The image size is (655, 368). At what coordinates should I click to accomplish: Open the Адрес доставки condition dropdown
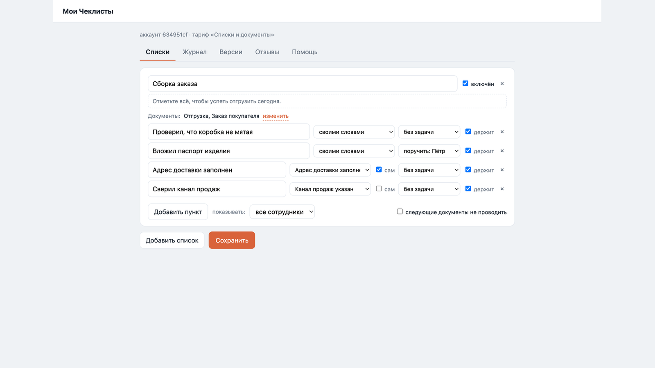tap(330, 170)
